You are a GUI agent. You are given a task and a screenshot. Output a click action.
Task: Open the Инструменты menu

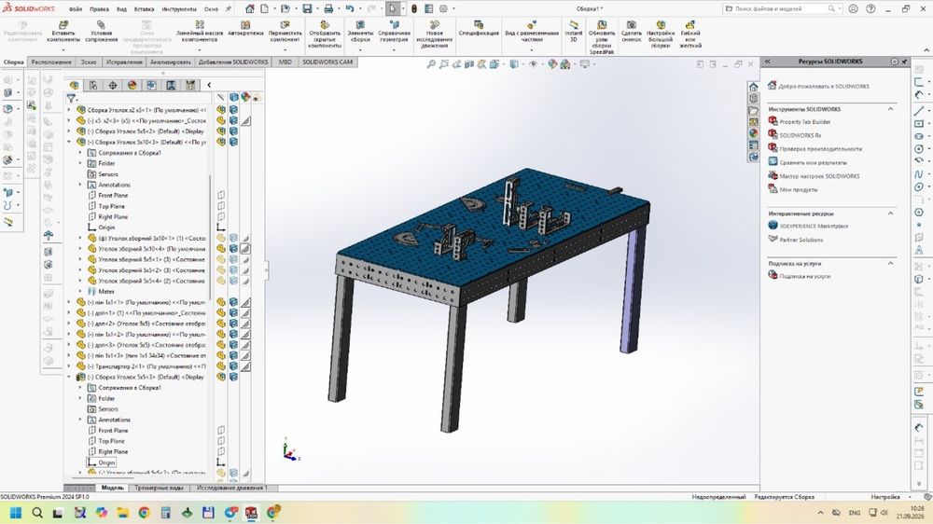pos(178,9)
